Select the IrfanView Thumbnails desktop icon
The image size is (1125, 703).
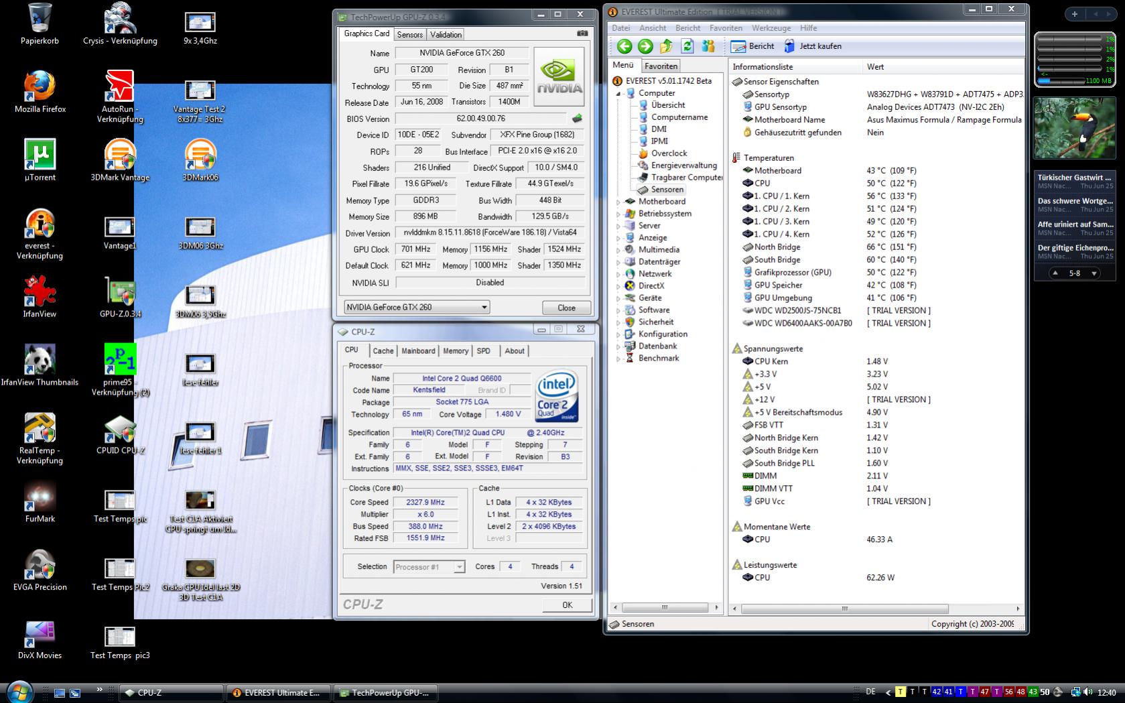point(40,365)
